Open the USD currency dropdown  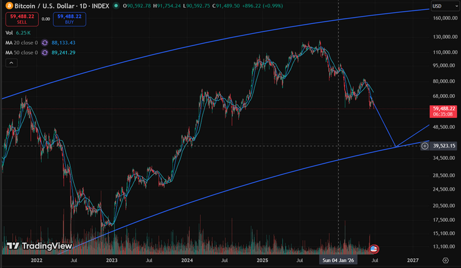coord(446,6)
